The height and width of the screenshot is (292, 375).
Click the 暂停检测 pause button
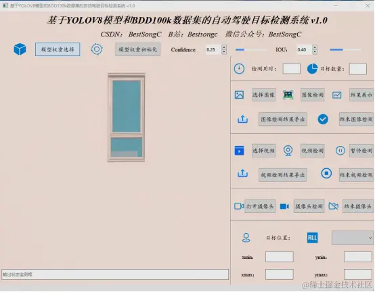pyautogui.click(x=361, y=151)
